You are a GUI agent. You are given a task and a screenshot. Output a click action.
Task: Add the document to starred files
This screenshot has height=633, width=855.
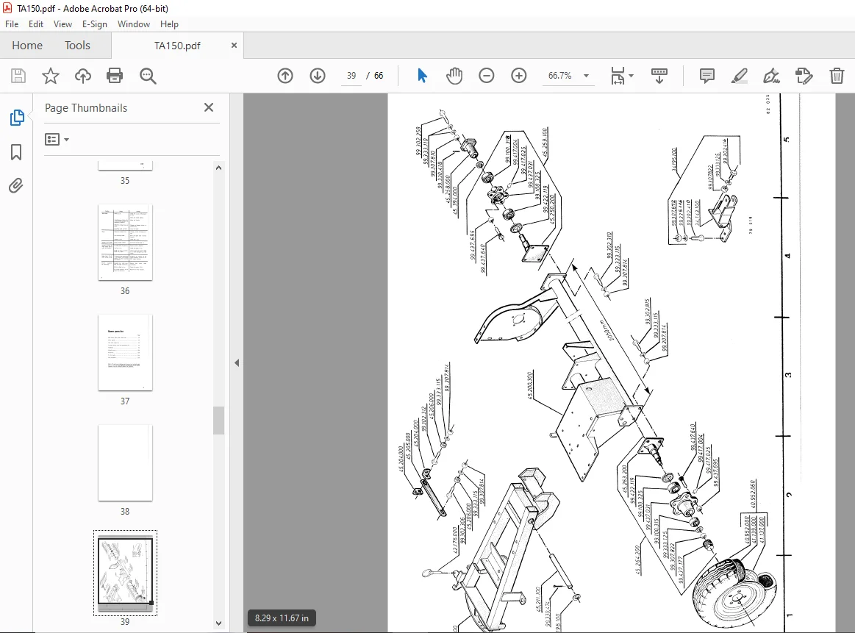pos(51,76)
